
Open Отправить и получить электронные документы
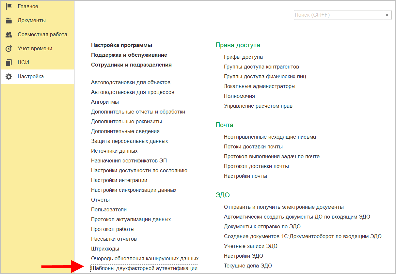coord(284,207)
